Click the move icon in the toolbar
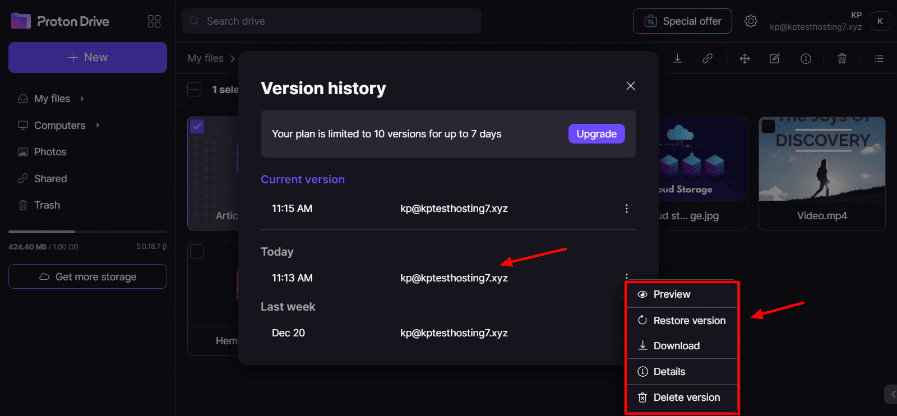Screen dimensions: 897x416 coord(745,58)
